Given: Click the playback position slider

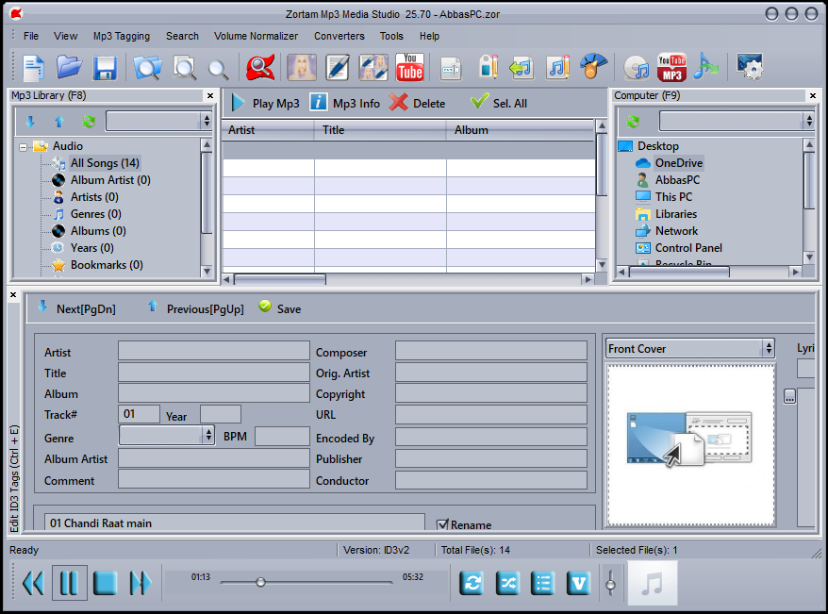Looking at the screenshot, I should (306, 582).
